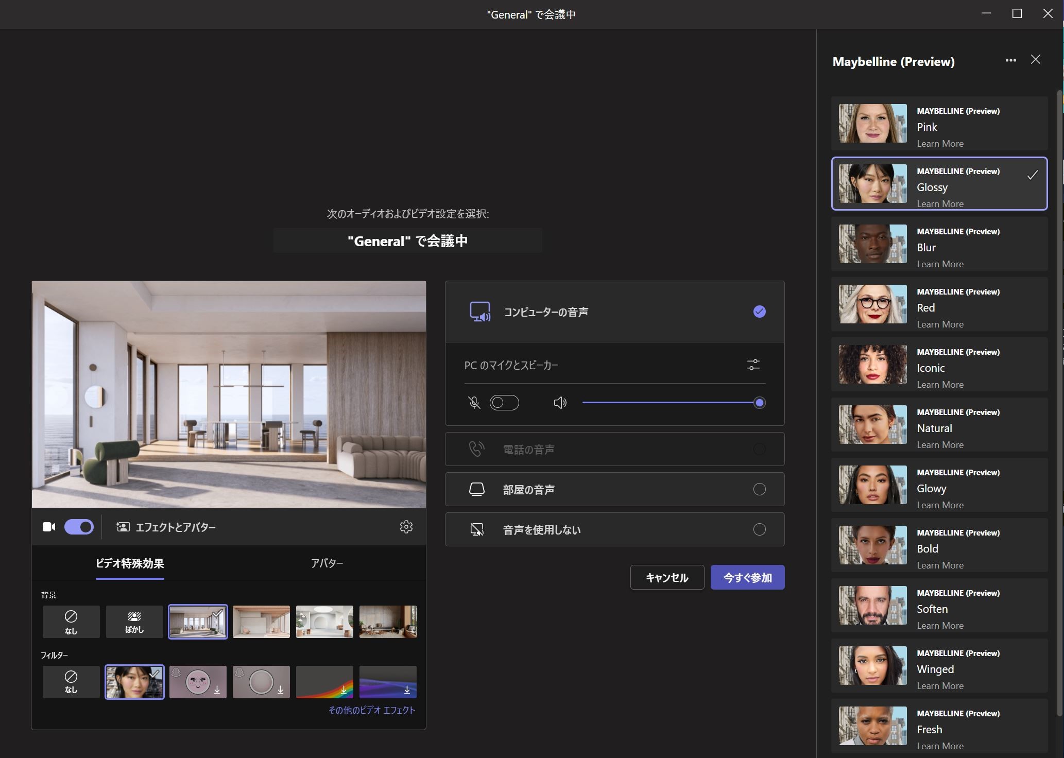Click the speaker volume slider handle
The image size is (1064, 758).
(x=759, y=403)
